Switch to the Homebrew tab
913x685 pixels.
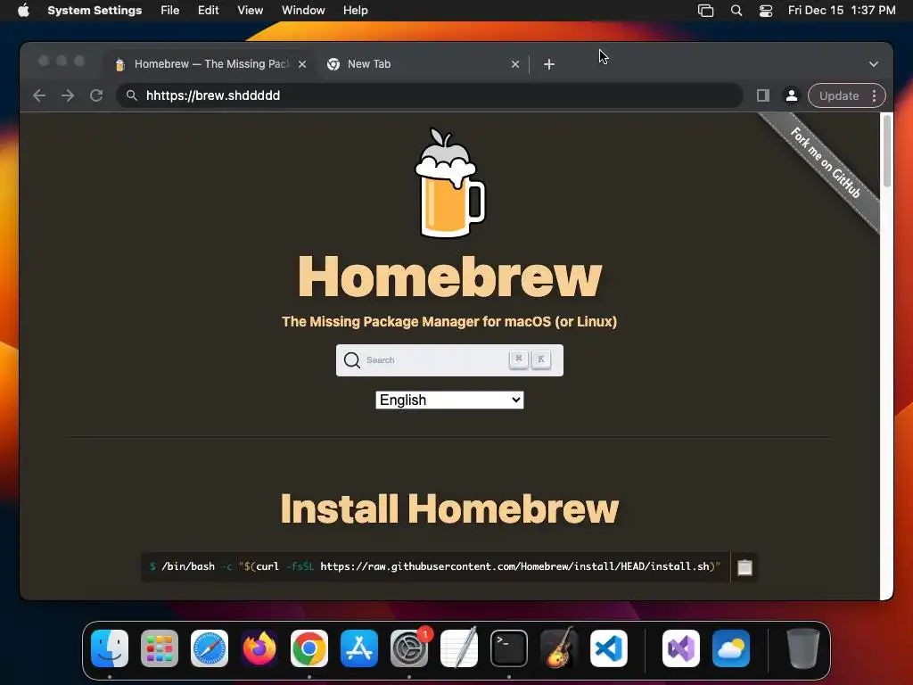click(210, 64)
